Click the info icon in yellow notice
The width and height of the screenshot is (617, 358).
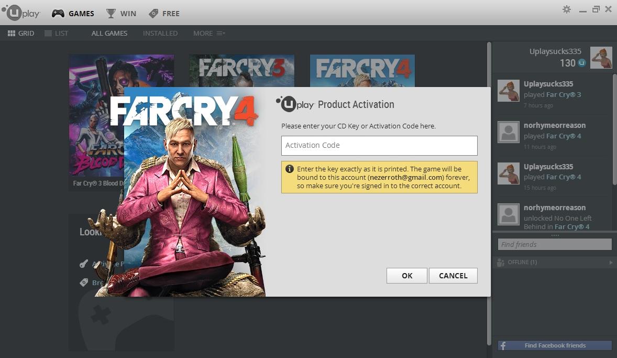(x=290, y=169)
